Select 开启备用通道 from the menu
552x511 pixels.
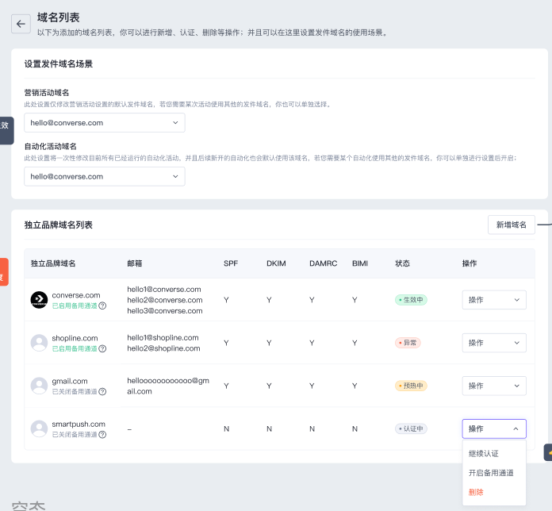pyautogui.click(x=491, y=473)
